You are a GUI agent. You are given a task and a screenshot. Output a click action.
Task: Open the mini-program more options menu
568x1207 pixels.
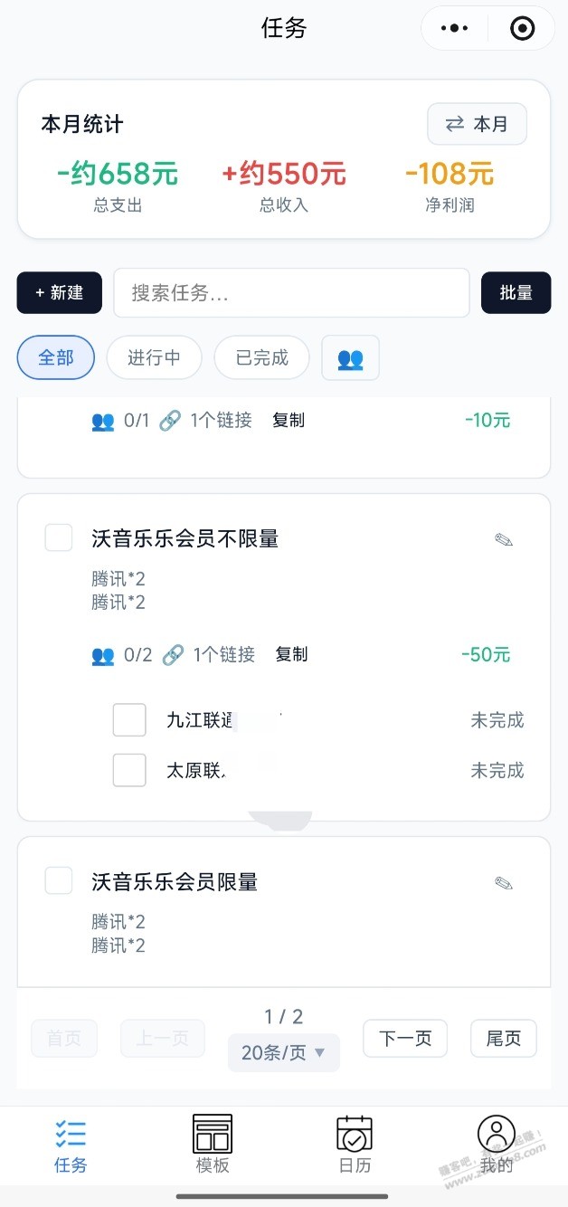(454, 28)
